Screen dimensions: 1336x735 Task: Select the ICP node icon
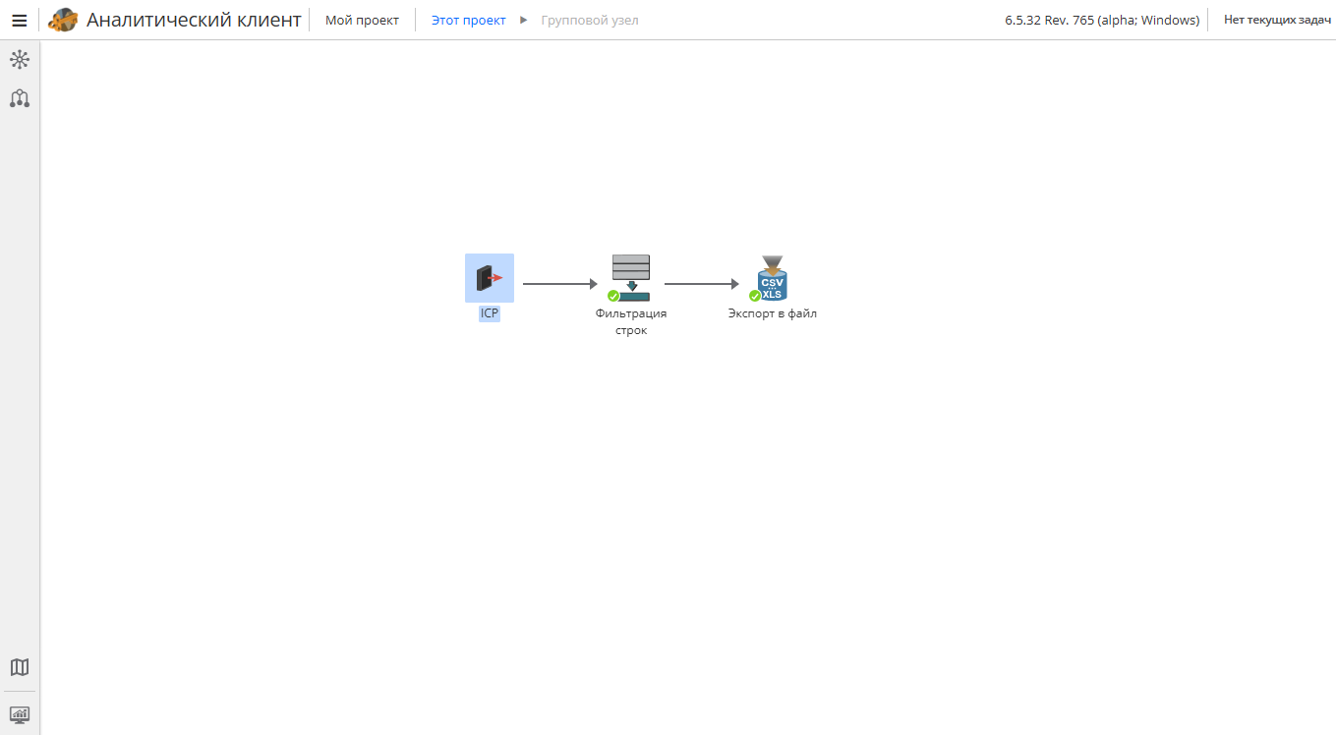tap(490, 278)
